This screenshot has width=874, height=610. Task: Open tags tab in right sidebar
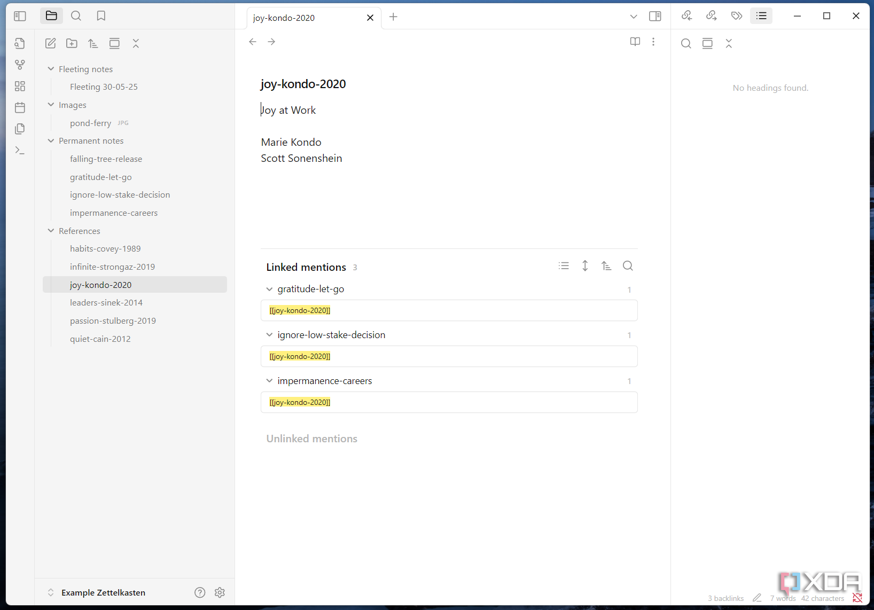tap(737, 16)
